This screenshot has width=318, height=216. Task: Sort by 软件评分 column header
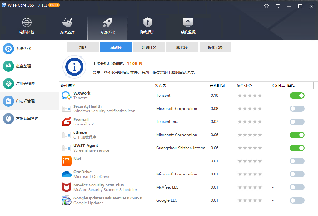point(253,86)
